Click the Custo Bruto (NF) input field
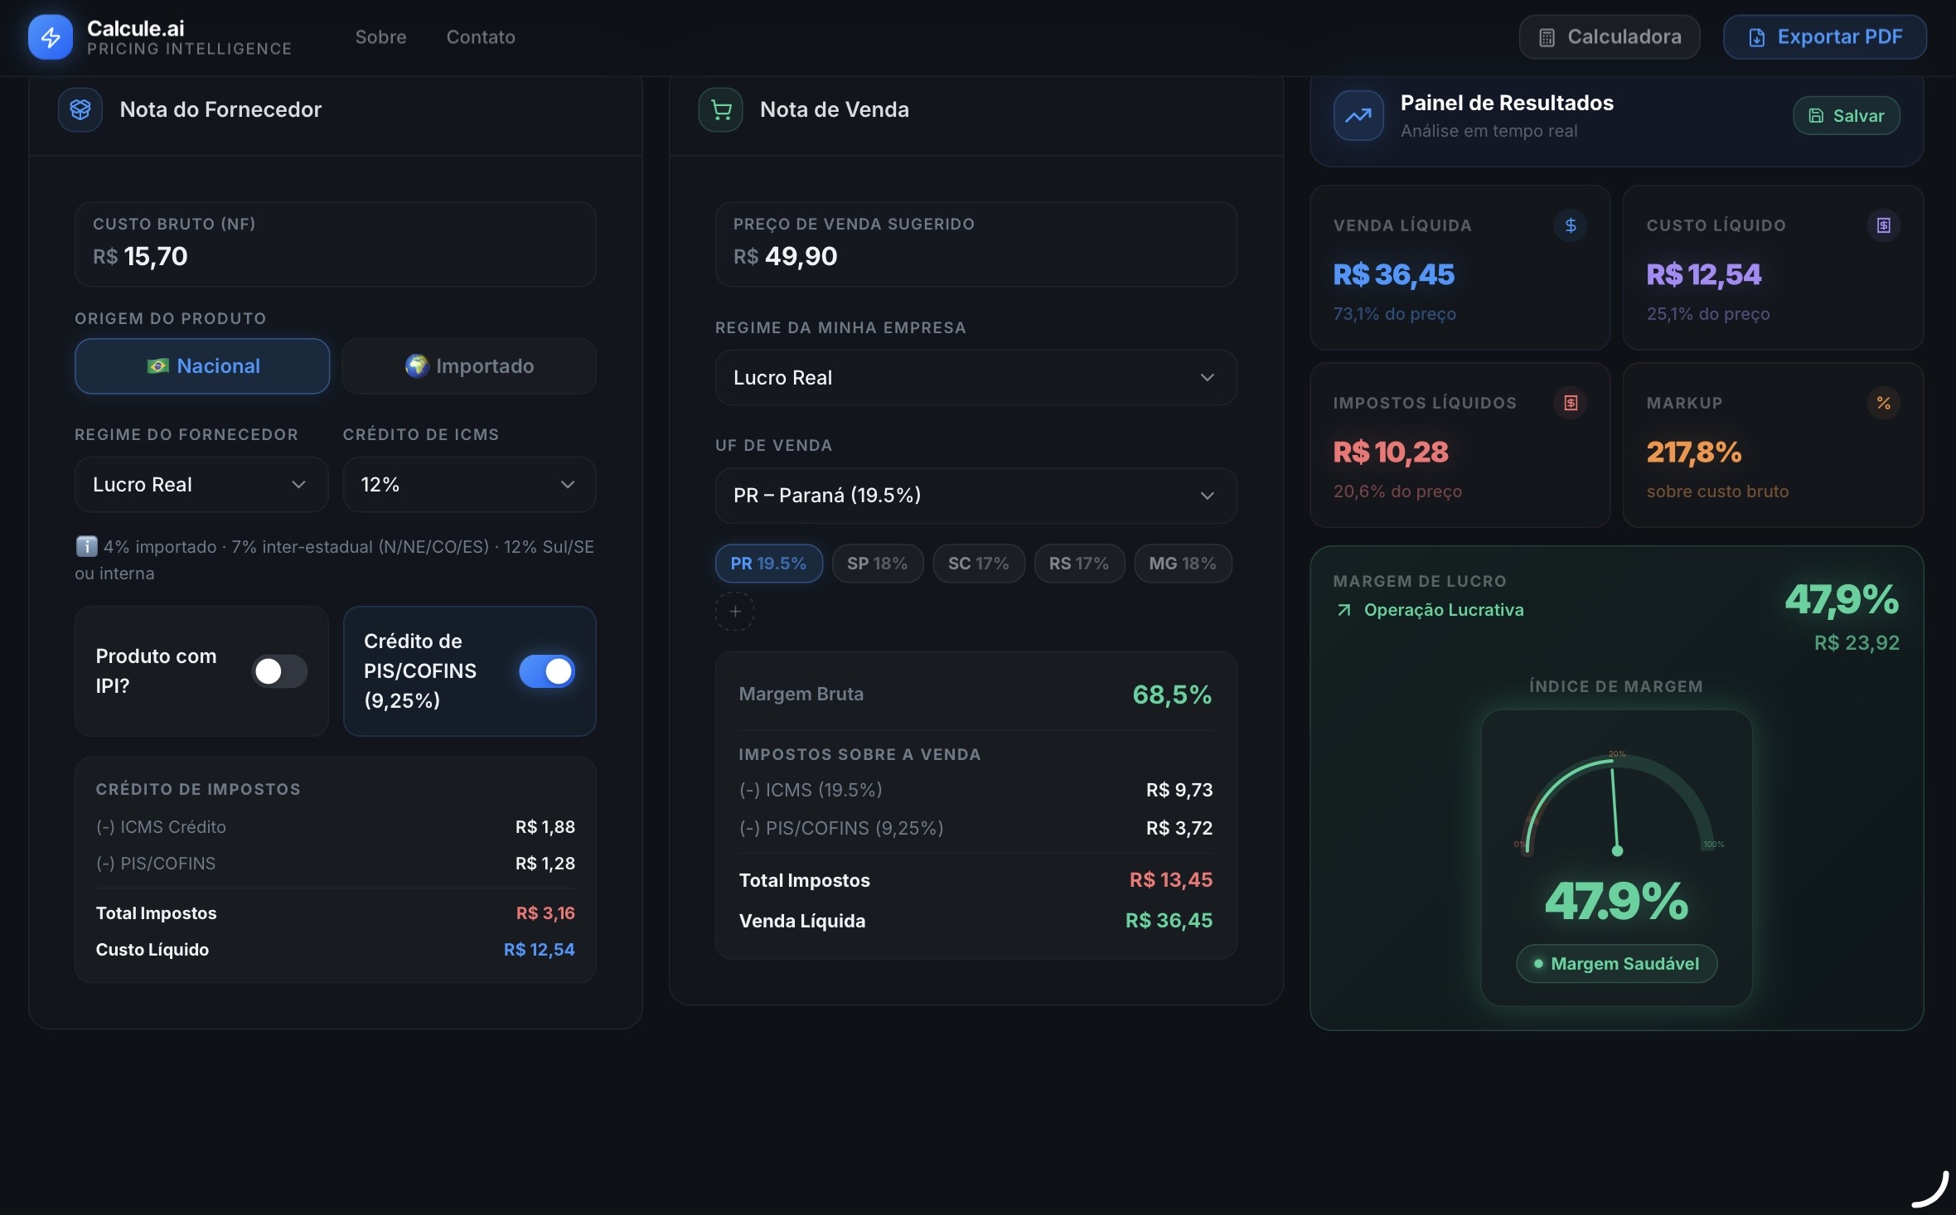Screen dimensions: 1956x1215 click(336, 244)
